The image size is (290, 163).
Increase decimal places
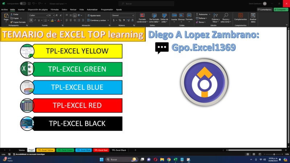128,20
